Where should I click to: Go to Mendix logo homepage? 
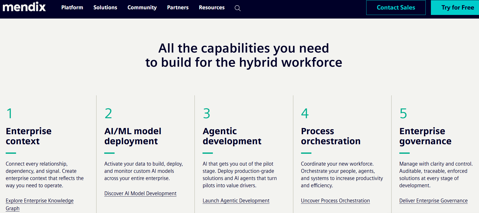24,7
